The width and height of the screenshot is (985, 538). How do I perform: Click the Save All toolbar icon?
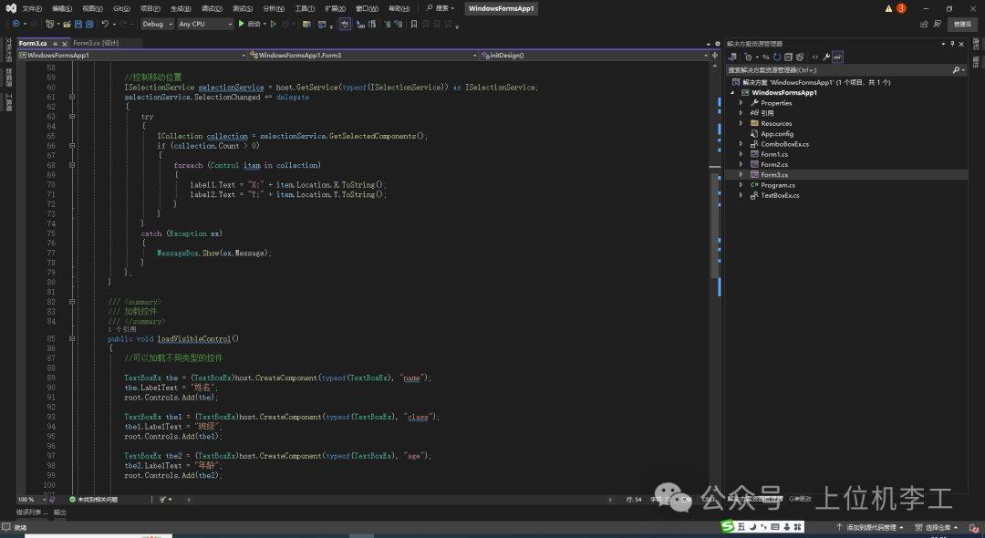[x=88, y=24]
